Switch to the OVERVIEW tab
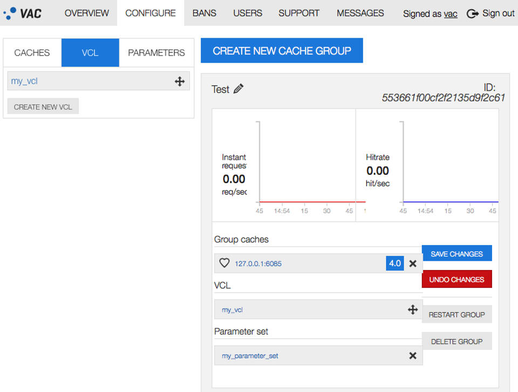518x392 pixels. tap(86, 13)
